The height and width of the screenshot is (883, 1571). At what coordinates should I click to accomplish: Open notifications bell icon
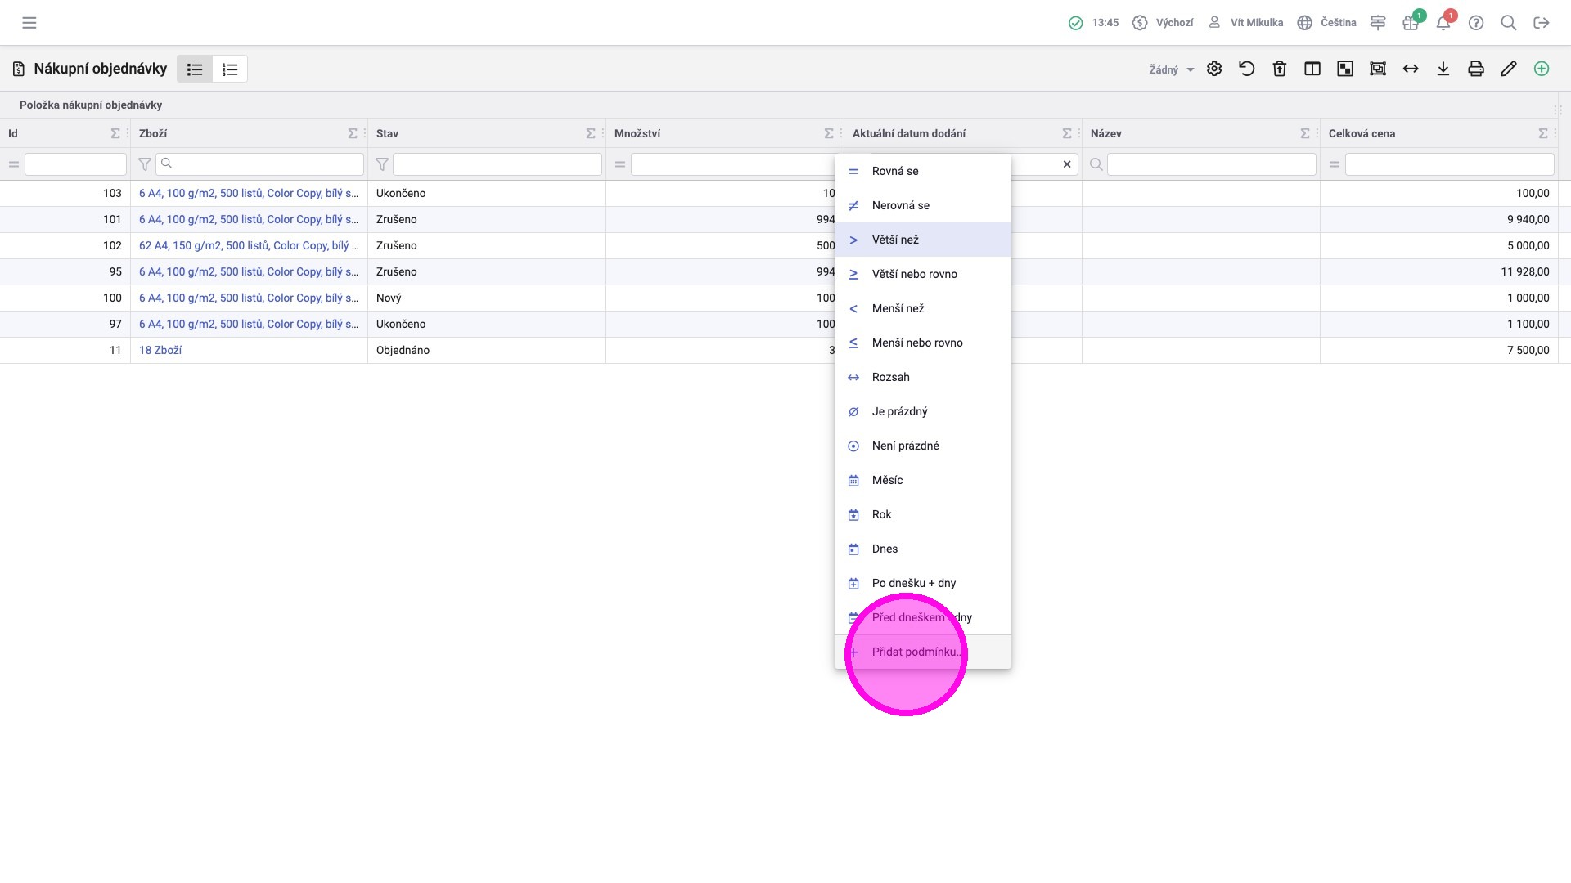(x=1443, y=23)
